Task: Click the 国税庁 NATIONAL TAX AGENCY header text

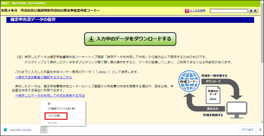Action: [23, 3]
